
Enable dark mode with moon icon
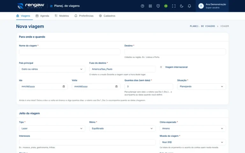pyautogui.click(x=182, y=6)
